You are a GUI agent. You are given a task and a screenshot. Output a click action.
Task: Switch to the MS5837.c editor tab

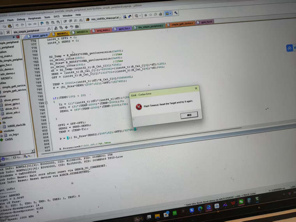62,33
